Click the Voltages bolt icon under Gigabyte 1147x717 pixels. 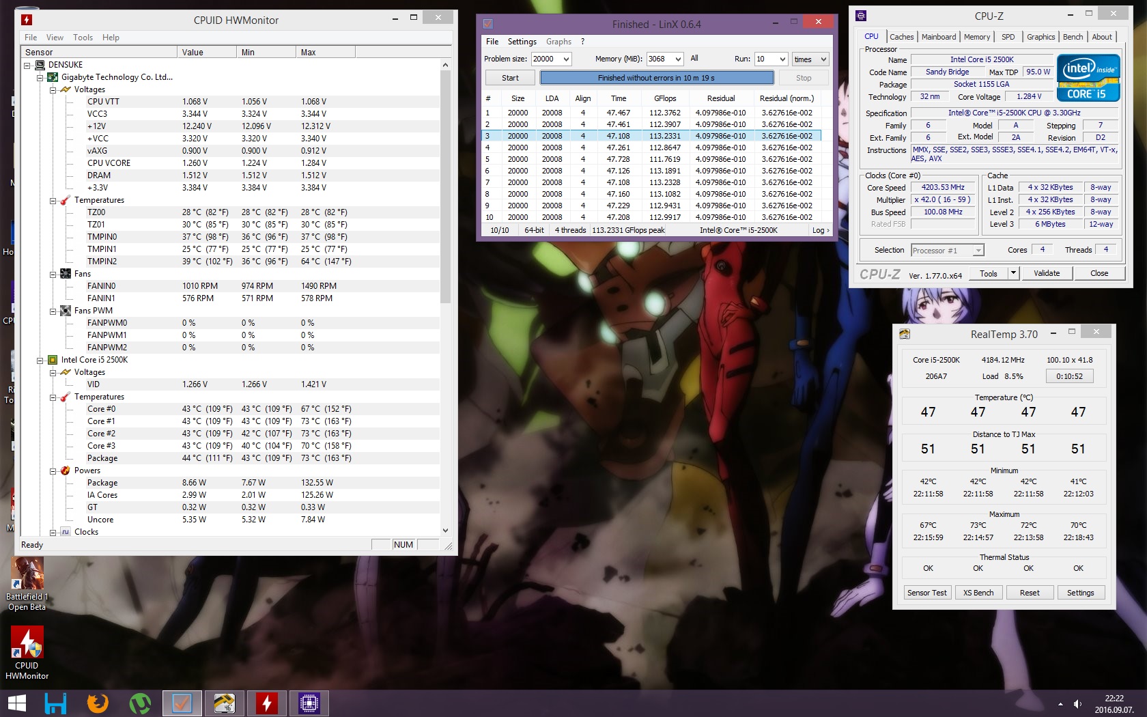point(66,89)
